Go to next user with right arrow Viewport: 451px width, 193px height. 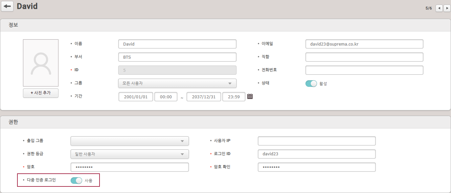click(447, 8)
